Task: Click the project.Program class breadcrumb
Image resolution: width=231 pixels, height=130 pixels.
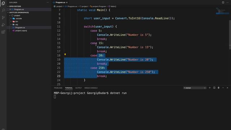Action: point(98,6)
